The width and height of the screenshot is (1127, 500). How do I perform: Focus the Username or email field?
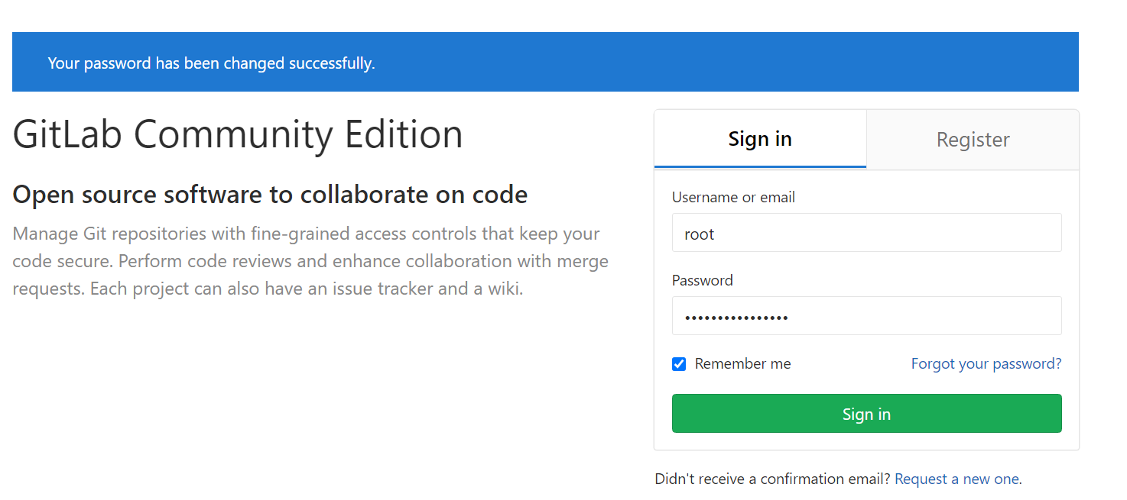[866, 233]
